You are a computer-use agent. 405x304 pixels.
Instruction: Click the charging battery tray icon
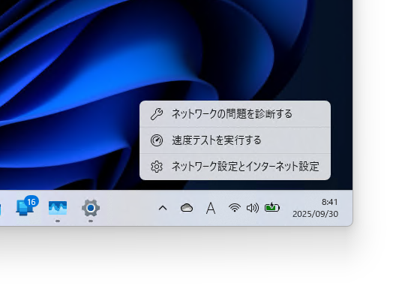[272, 208]
